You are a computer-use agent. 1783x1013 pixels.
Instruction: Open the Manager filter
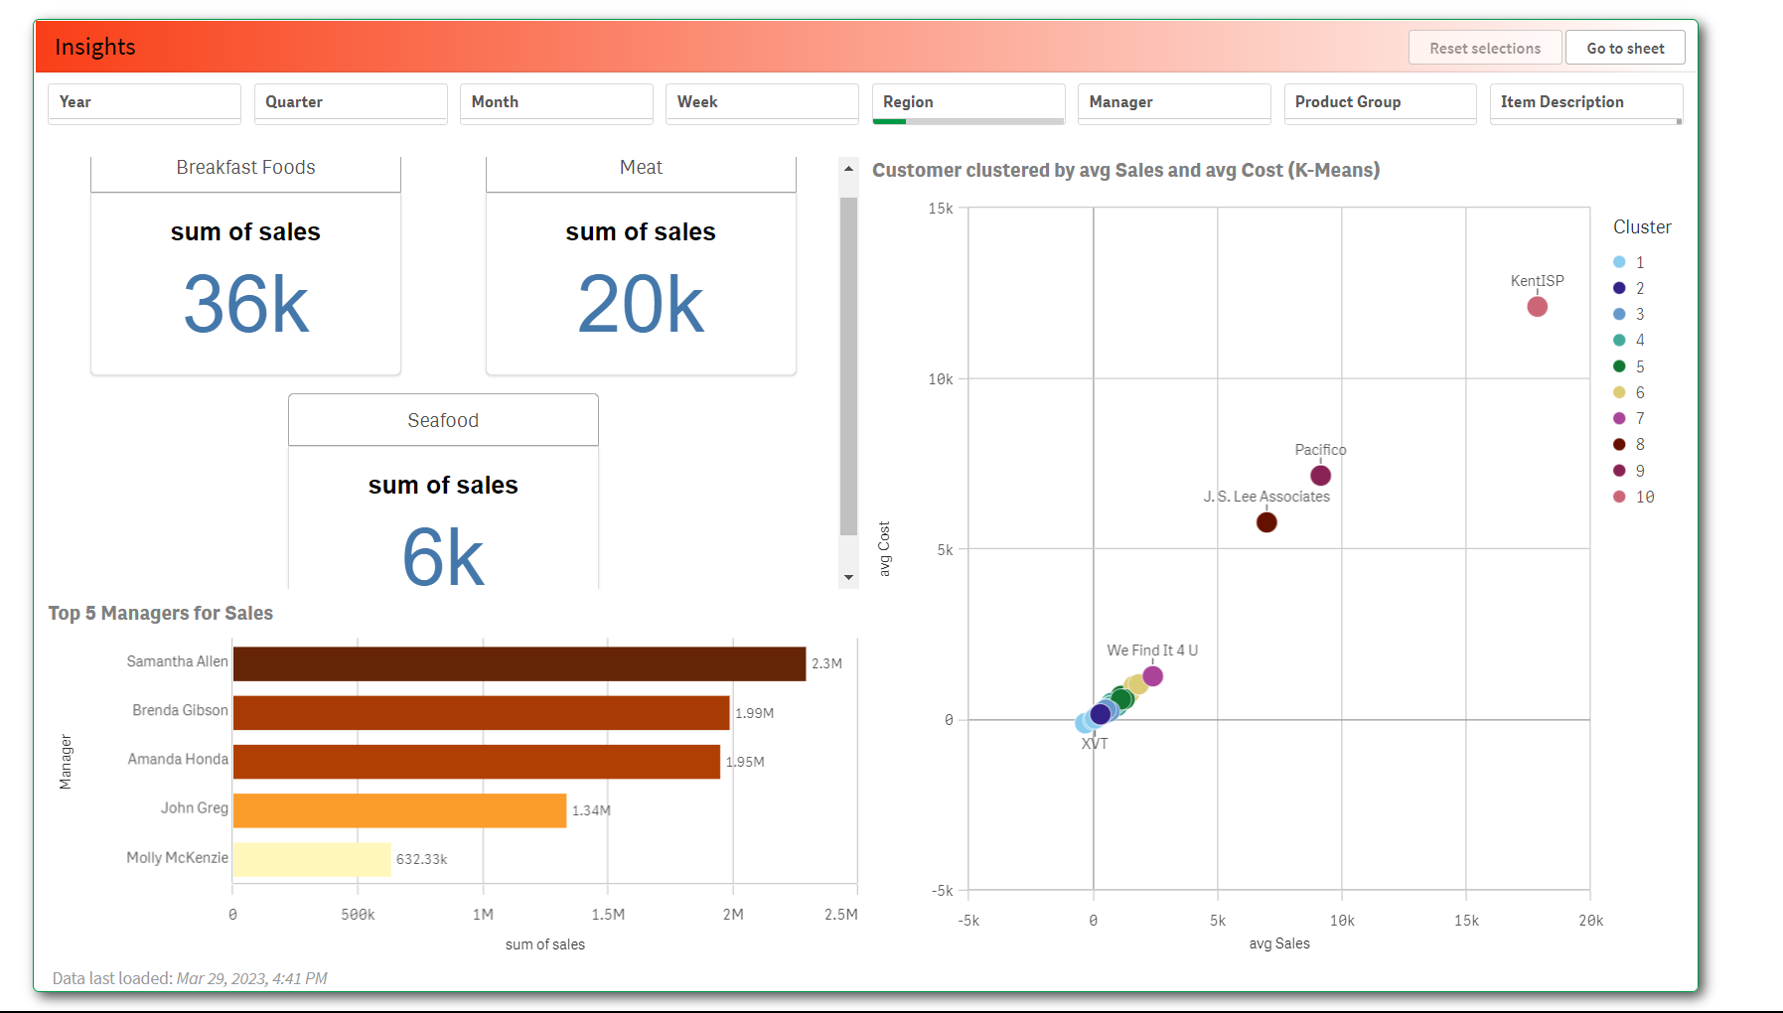pos(1173,102)
